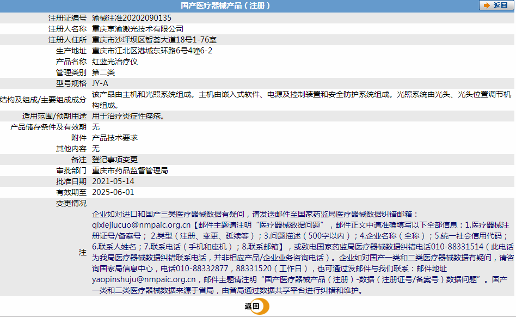Select remark value 登记事项变更
Screen dimensions: 516x317
coord(115,160)
